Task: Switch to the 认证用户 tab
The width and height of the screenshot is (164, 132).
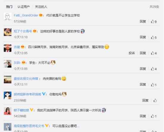Action: (24, 7)
